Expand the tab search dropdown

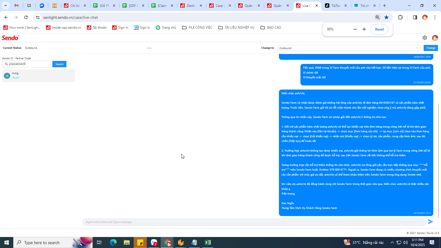tap(5, 6)
